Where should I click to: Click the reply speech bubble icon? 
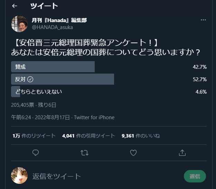coord(35,152)
